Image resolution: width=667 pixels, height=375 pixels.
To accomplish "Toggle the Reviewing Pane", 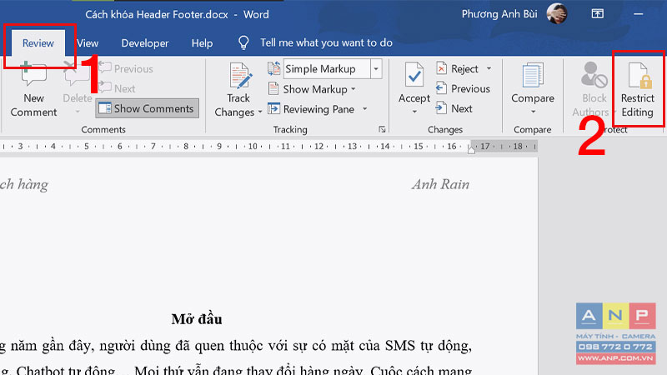I will 311,109.
